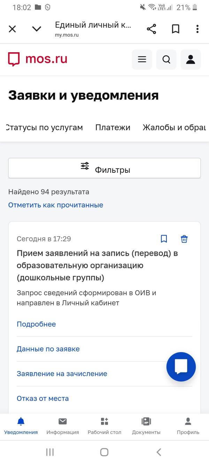Switch to the Платежи tab
The image size is (209, 464).
click(x=113, y=127)
